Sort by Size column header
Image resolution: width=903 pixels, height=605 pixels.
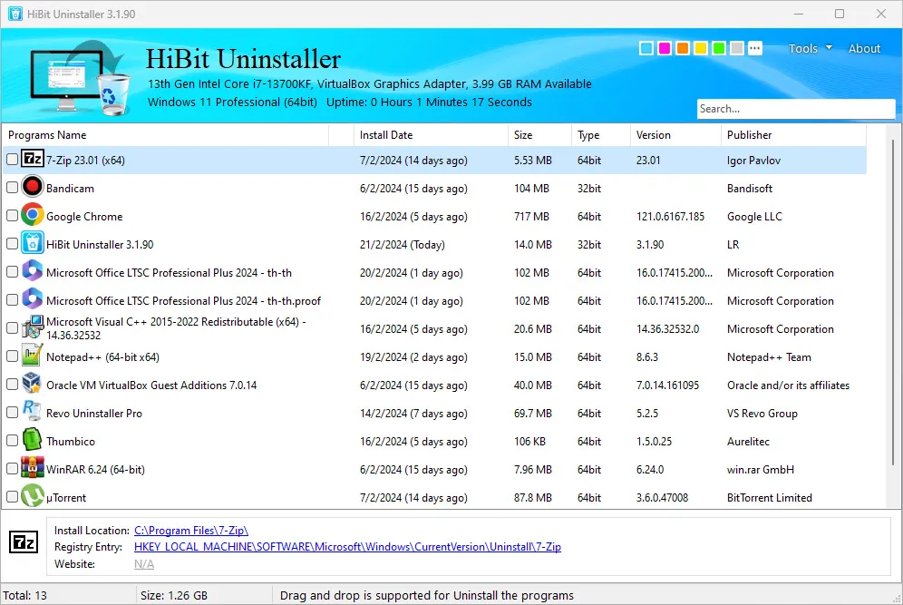539,135
